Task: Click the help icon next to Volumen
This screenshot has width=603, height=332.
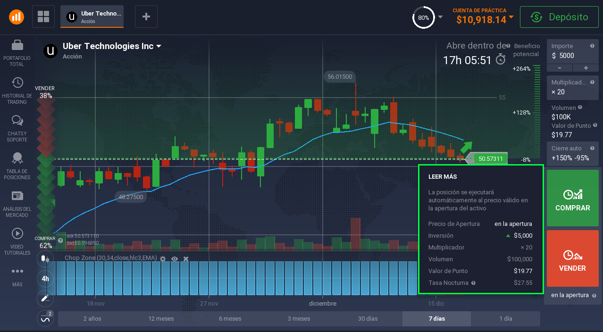Action: click(580, 108)
